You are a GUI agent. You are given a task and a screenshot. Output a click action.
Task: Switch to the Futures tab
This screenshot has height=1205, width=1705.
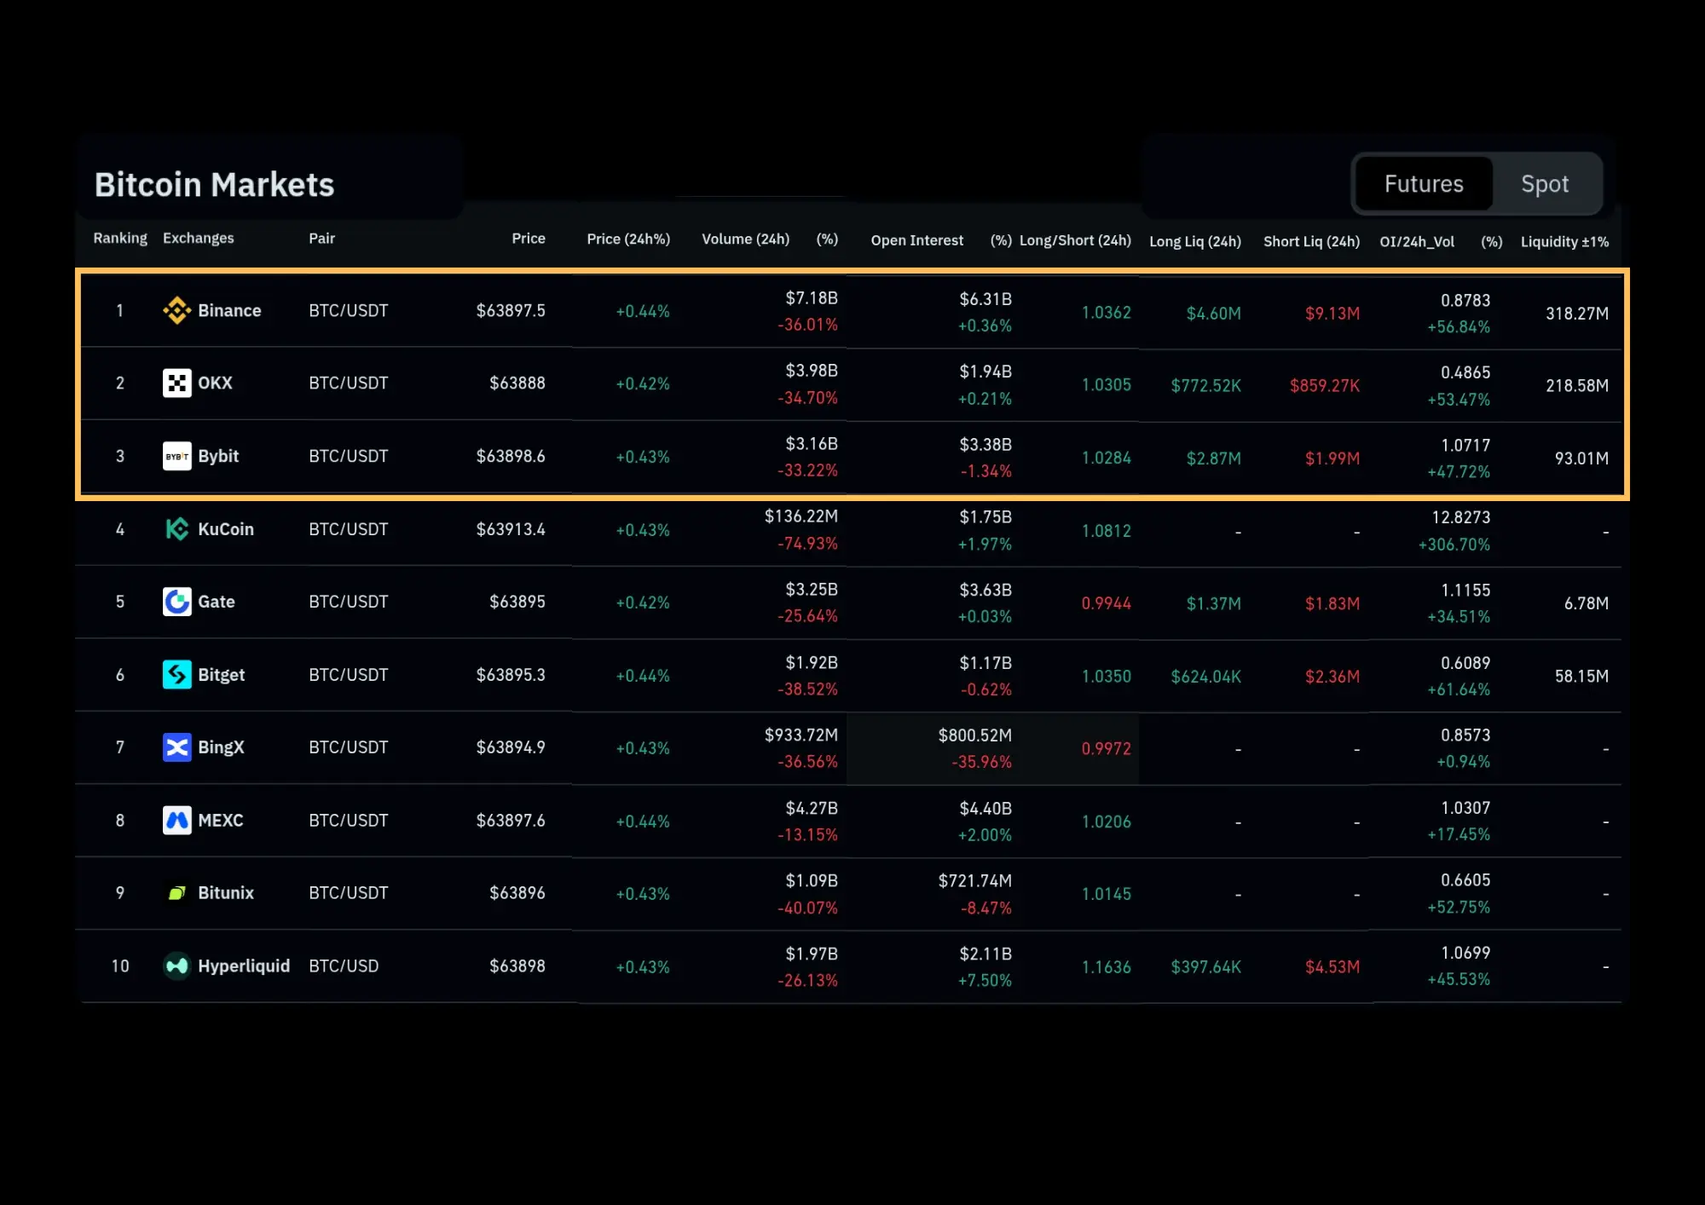[1424, 183]
